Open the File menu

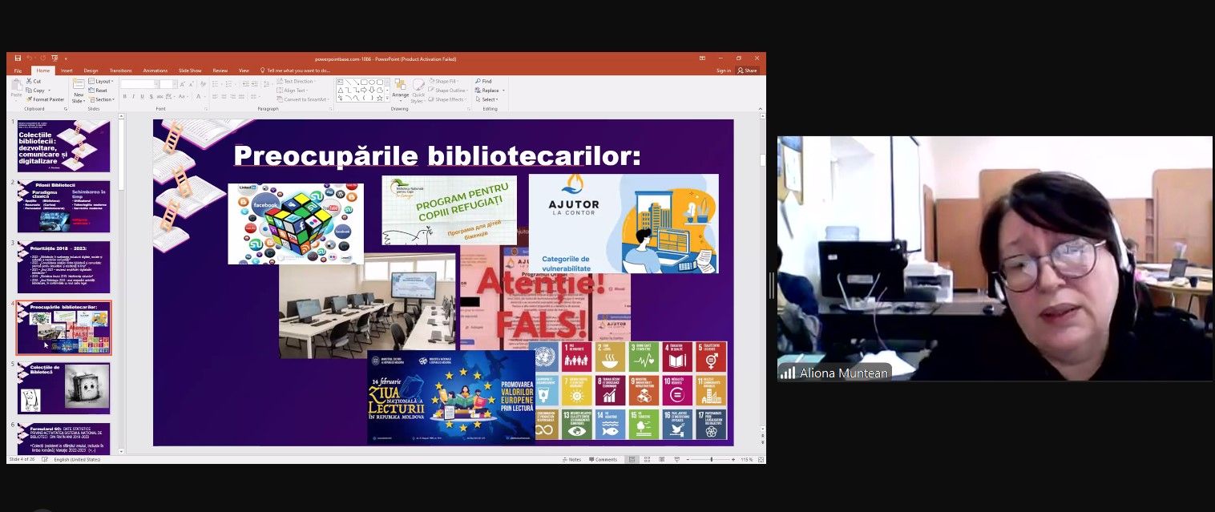[x=18, y=71]
